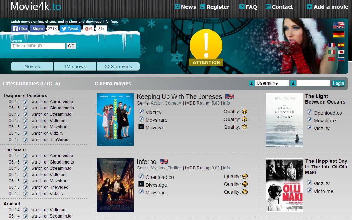Click the Comedy genre link for Joneses
352x220 pixels.
pos(172,103)
